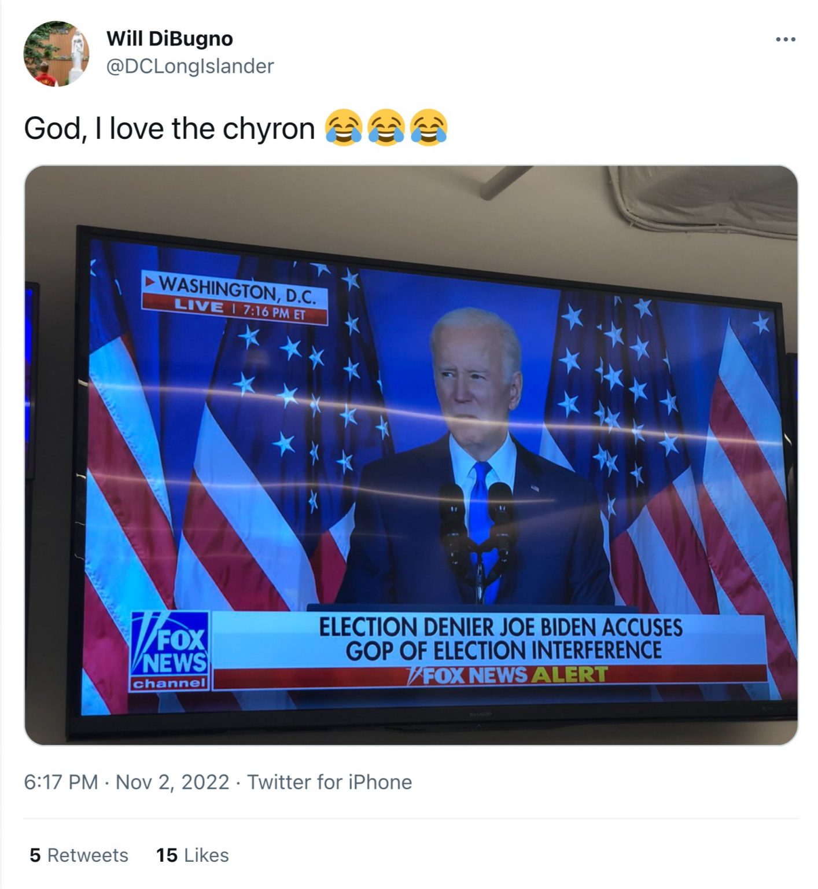
Task: Open the tweet's three-dot more options menu
Action: tap(785, 39)
